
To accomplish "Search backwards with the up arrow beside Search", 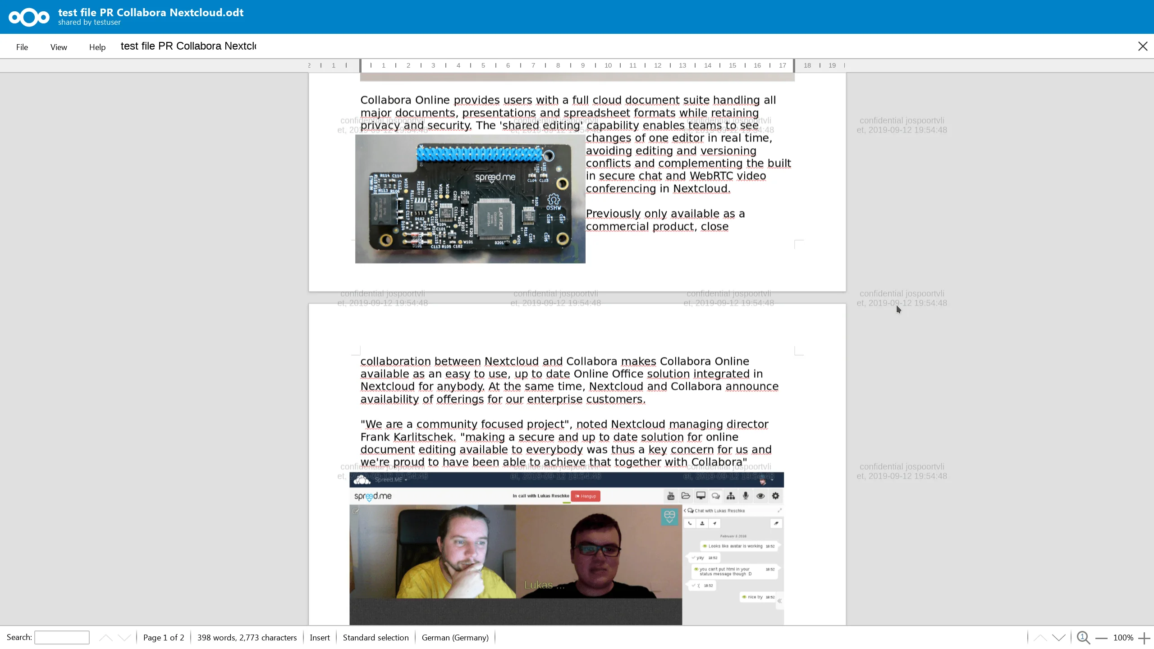I will coord(105,637).
